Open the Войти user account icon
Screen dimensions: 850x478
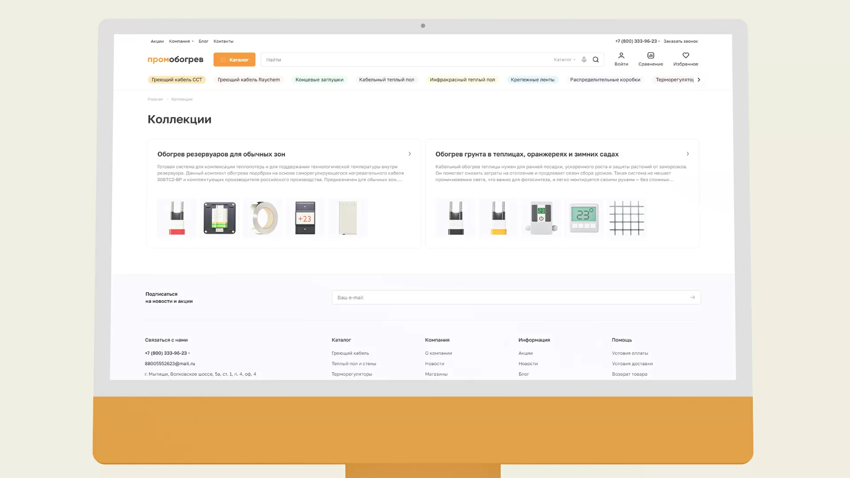pos(621,59)
